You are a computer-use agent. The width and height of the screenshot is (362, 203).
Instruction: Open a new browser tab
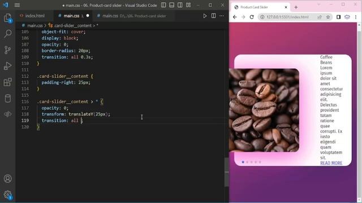tap(296, 7)
